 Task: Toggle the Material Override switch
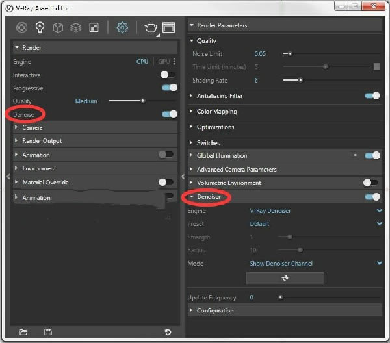point(166,182)
